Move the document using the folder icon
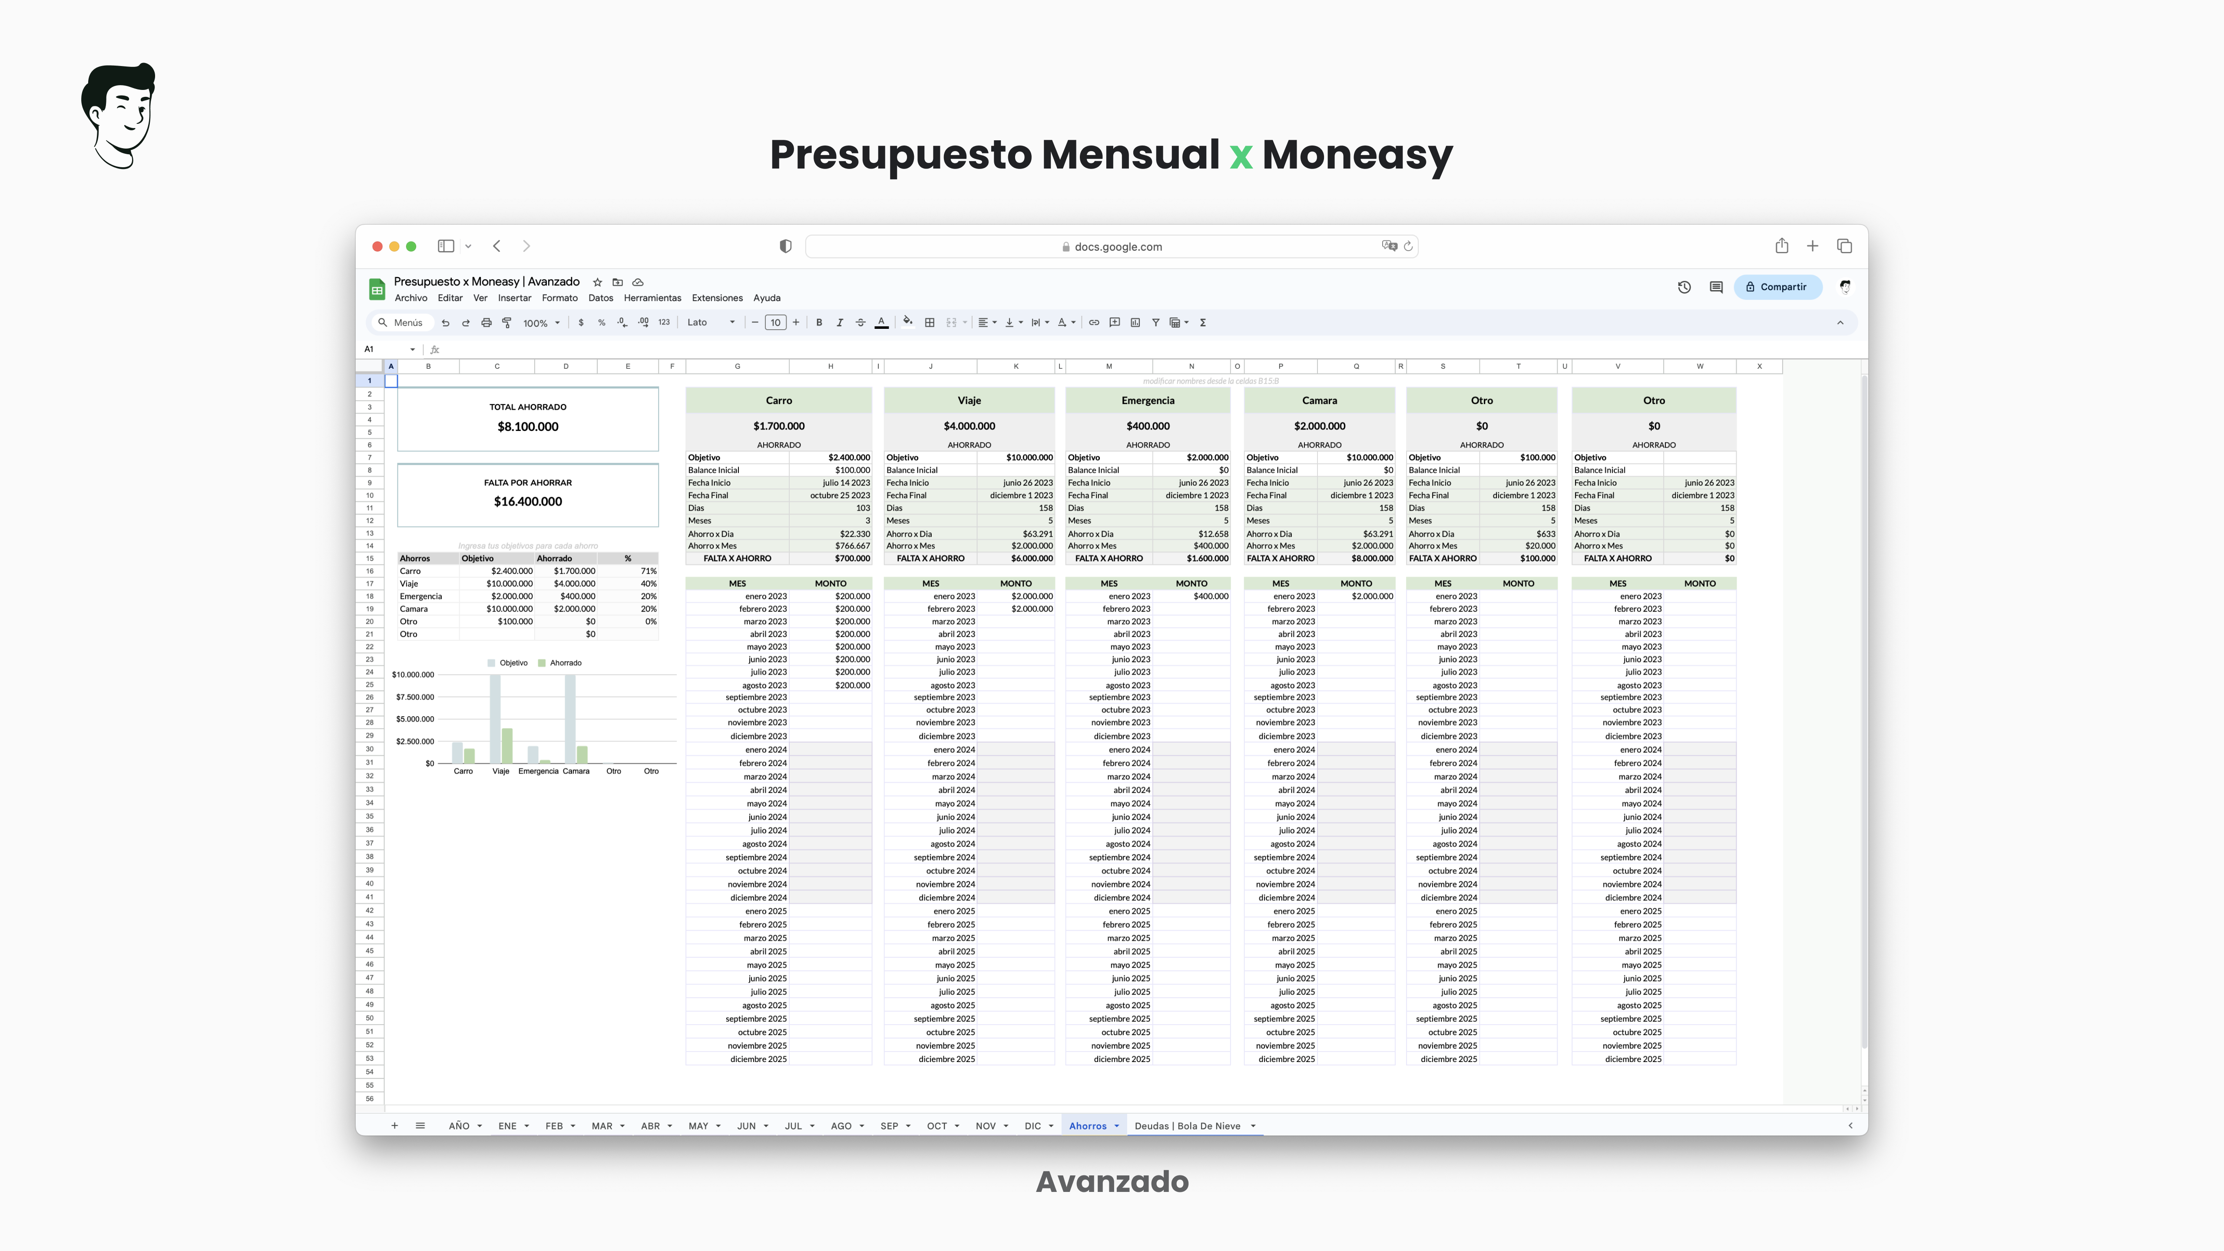This screenshot has width=2224, height=1251. point(618,282)
